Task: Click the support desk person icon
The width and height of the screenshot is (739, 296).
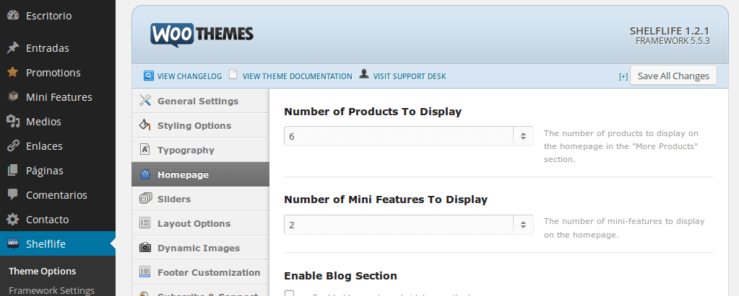Action: click(x=363, y=73)
